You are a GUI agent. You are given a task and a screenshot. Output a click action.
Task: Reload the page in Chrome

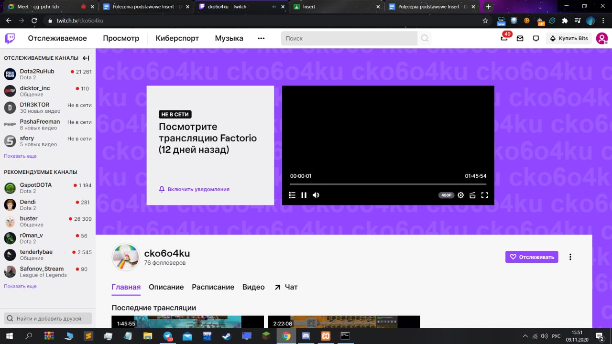click(34, 21)
